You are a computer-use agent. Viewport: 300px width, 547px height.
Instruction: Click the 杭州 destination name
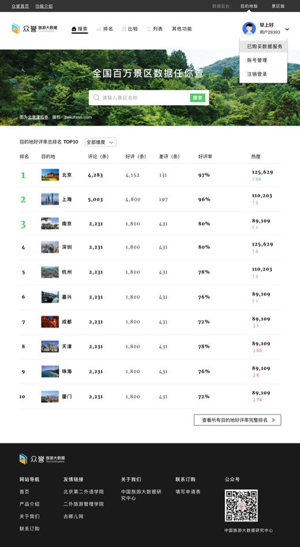[x=67, y=272]
